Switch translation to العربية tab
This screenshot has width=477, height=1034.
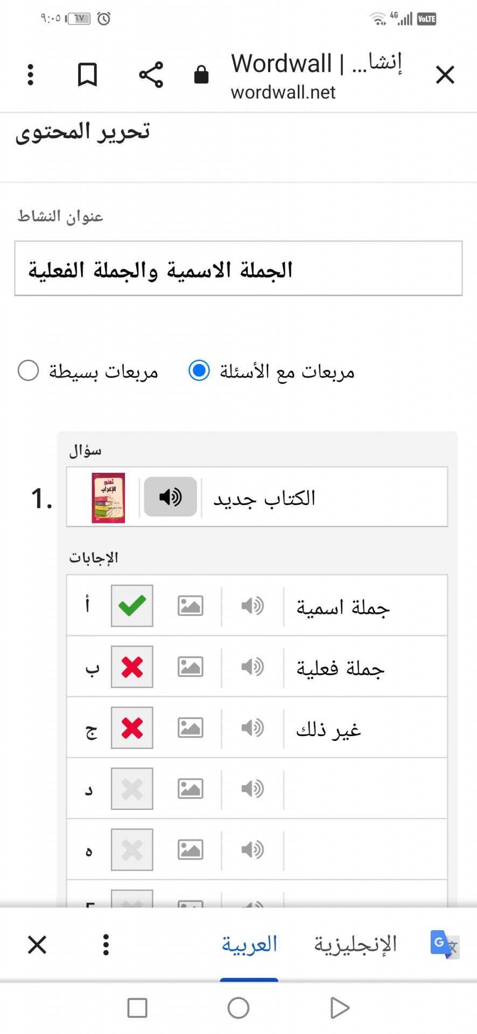click(x=249, y=945)
